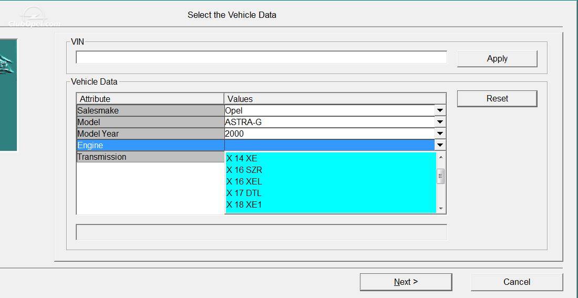The height and width of the screenshot is (298, 578).
Task: Click the engine list scroll-up arrow
Action: pos(441,157)
